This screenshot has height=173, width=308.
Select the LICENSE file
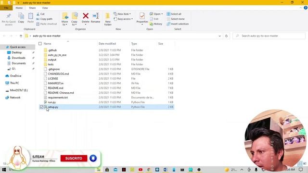(53, 78)
